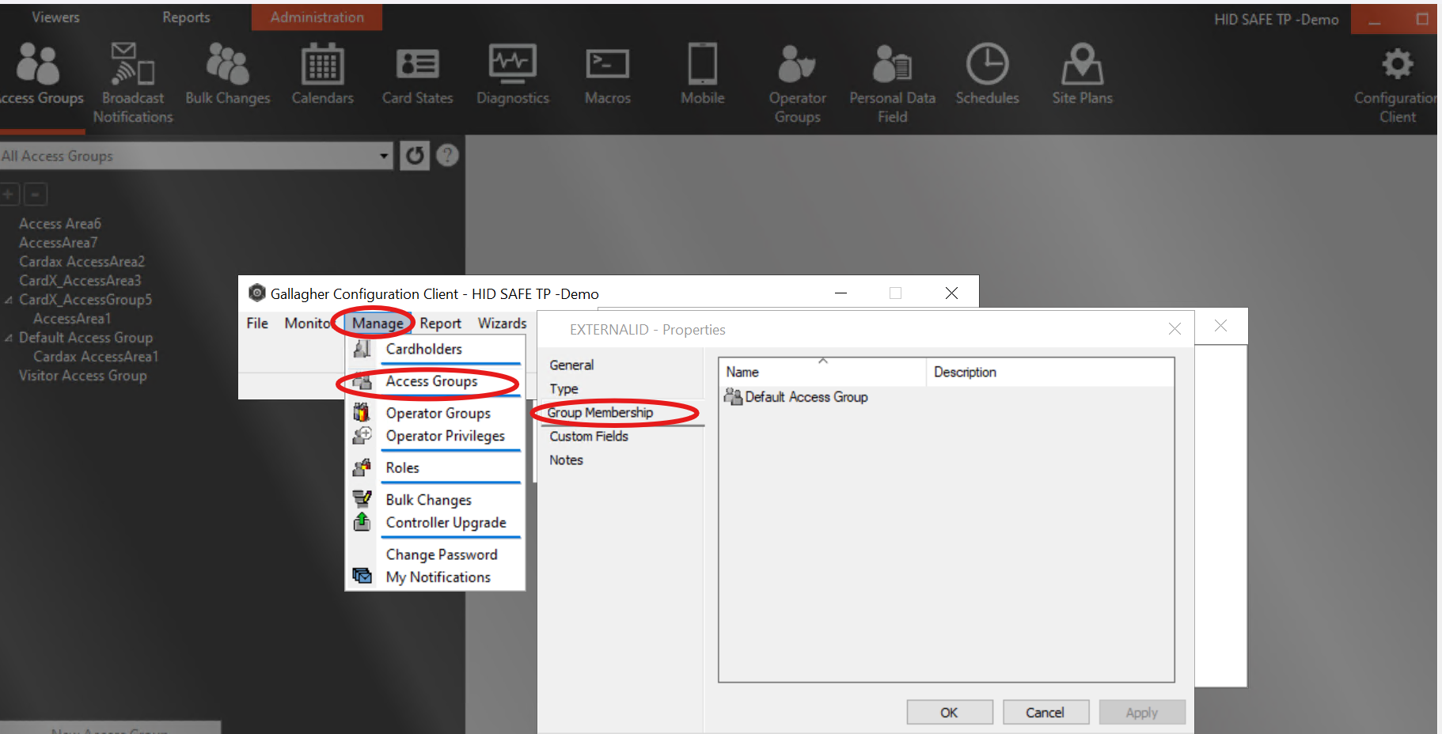Open Broadcast Notifications
Image resolution: width=1442 pixels, height=734 pixels.
point(133,83)
